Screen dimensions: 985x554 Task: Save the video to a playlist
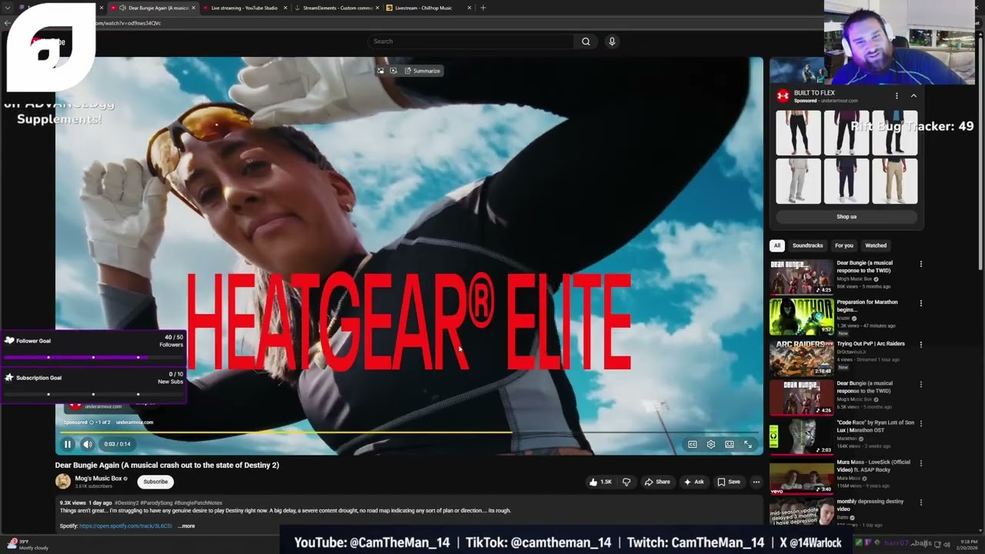click(729, 482)
